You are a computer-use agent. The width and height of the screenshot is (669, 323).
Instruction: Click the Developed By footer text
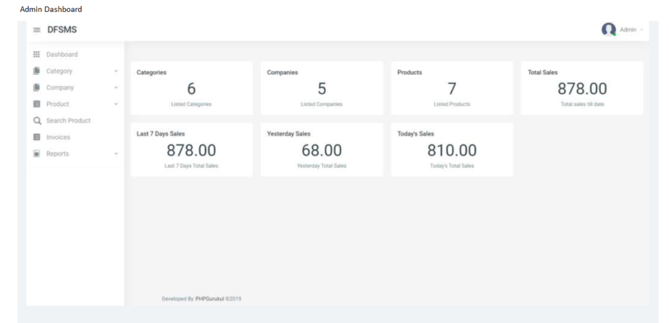click(x=178, y=299)
